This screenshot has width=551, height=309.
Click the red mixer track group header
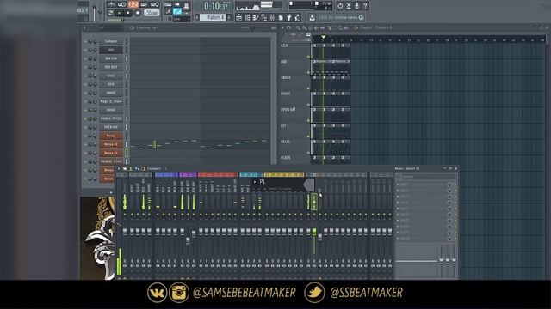coord(218,174)
